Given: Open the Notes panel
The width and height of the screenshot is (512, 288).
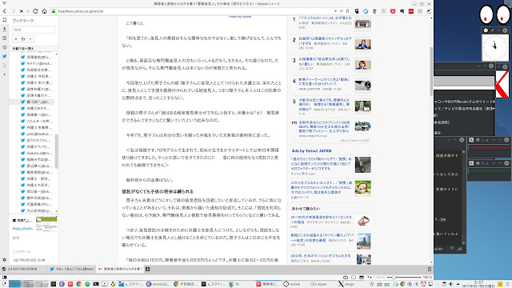Looking at the screenshot, I should pyautogui.click(x=5, y=38).
